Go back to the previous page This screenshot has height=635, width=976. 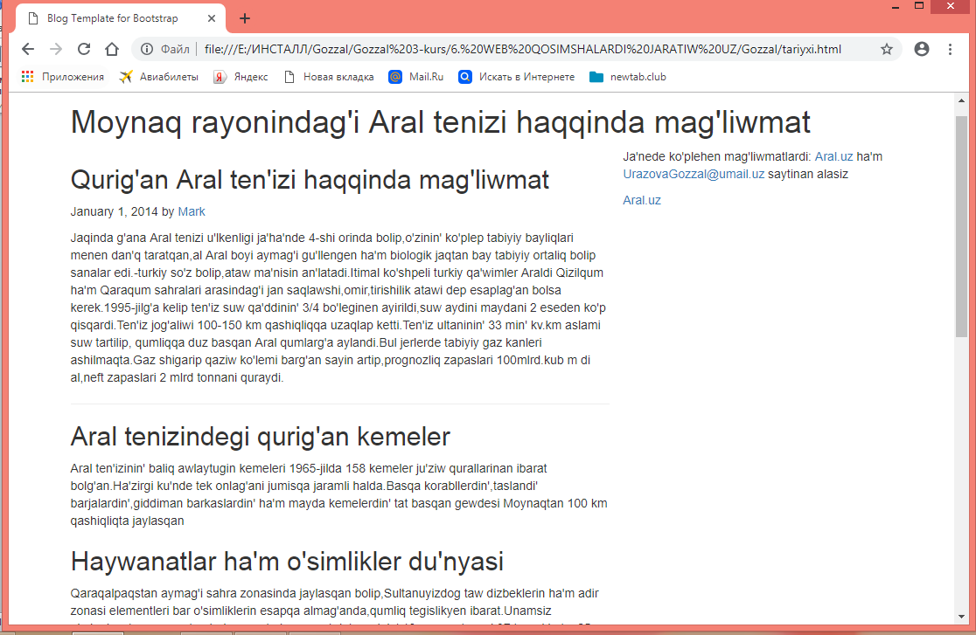pyautogui.click(x=27, y=49)
